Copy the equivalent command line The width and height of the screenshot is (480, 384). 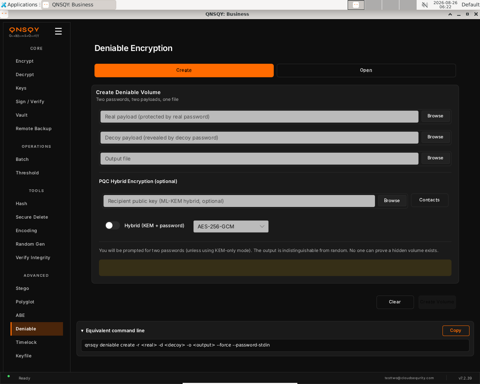tap(456, 331)
